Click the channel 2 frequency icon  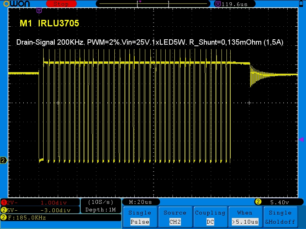click(4, 218)
